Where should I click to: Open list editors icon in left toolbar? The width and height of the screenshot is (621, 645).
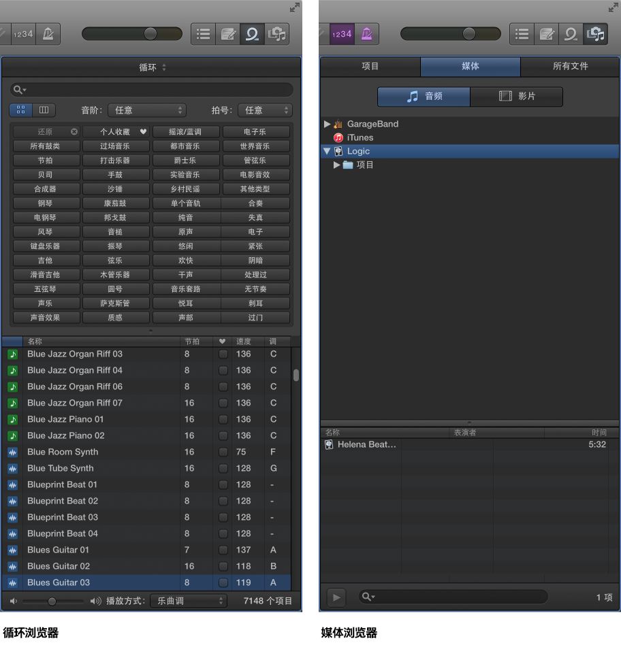[x=203, y=34]
